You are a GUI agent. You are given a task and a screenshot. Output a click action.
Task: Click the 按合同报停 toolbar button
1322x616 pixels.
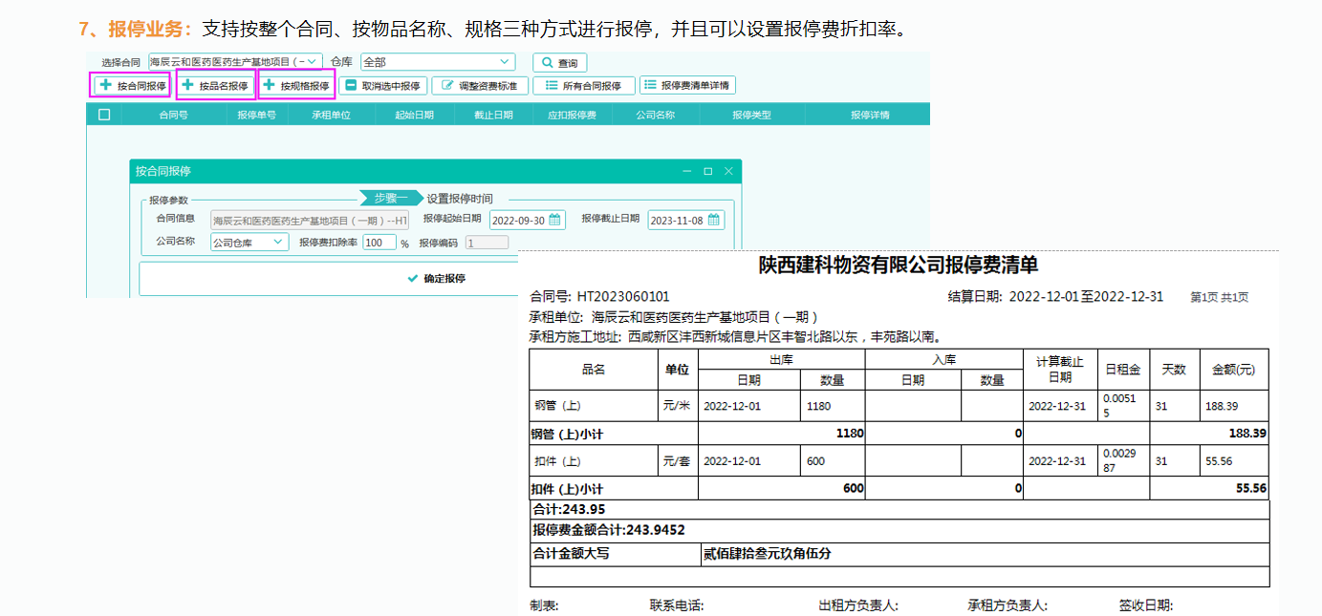pos(131,85)
